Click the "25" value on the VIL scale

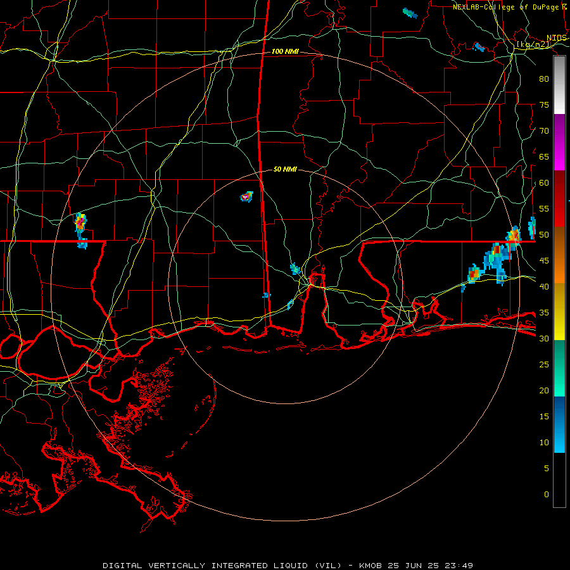coord(544,365)
